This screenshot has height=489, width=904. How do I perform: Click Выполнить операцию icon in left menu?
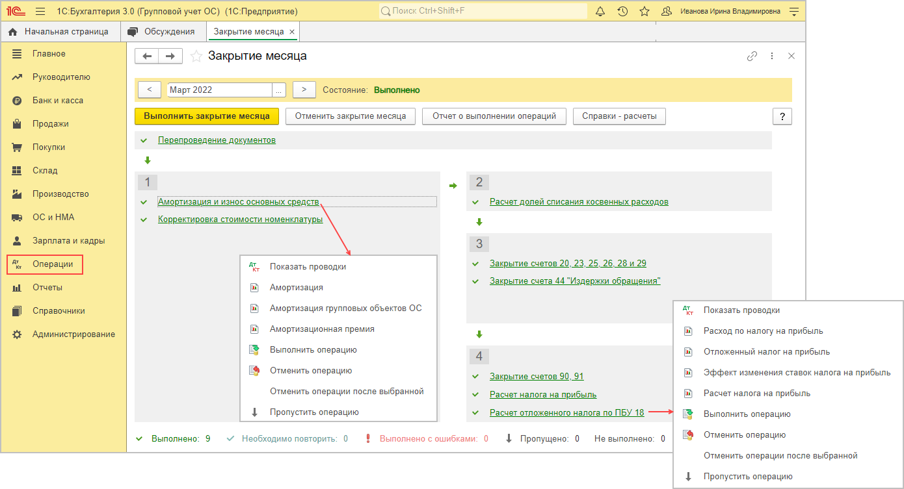(254, 350)
